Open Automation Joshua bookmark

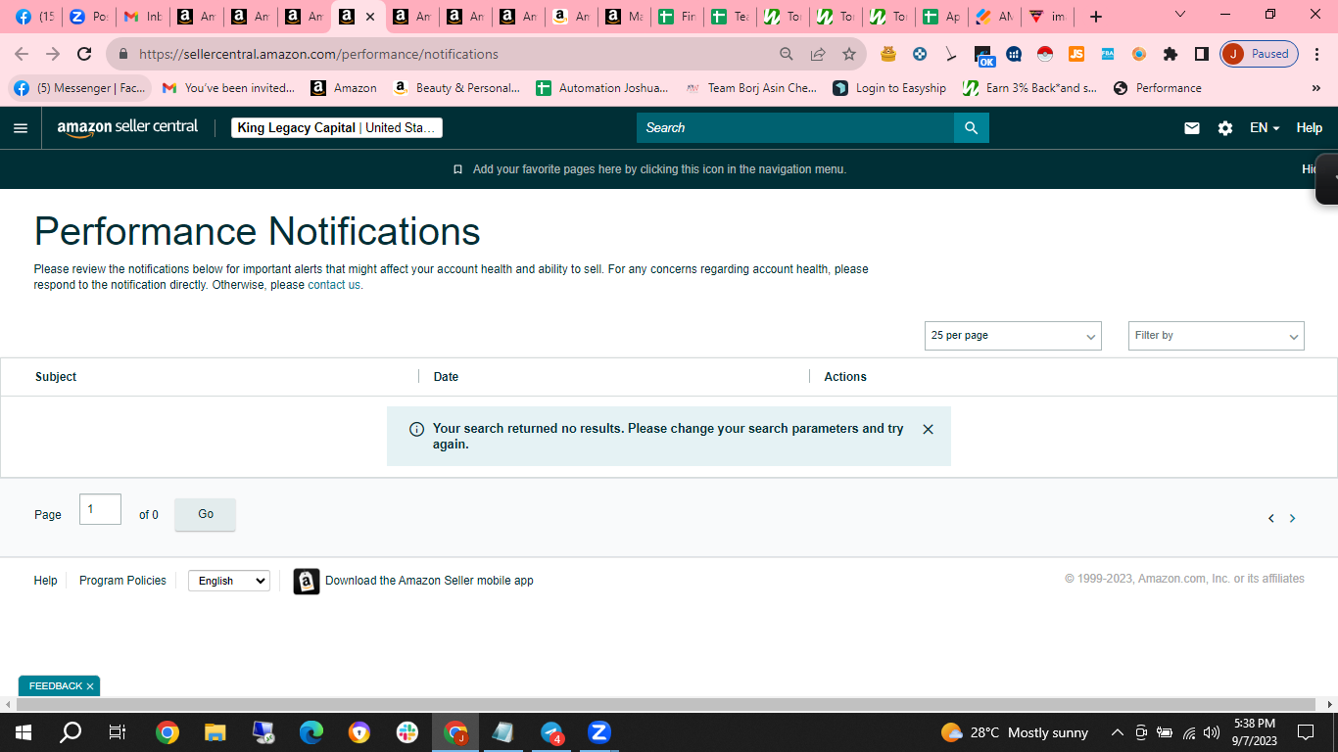coord(602,88)
